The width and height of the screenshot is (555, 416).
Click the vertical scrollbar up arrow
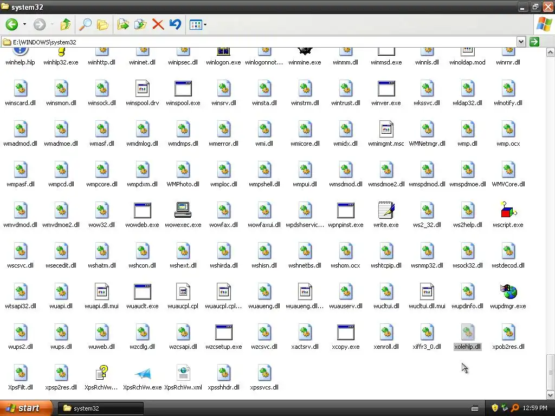550,53
